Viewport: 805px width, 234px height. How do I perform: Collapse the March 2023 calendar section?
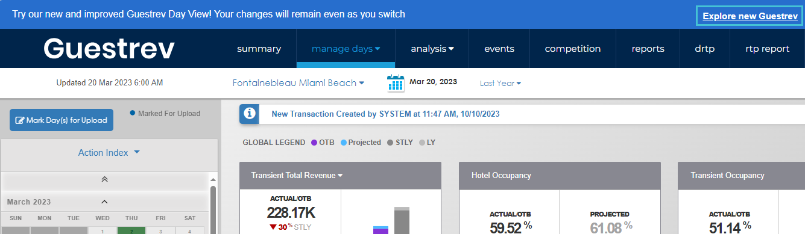click(x=104, y=202)
